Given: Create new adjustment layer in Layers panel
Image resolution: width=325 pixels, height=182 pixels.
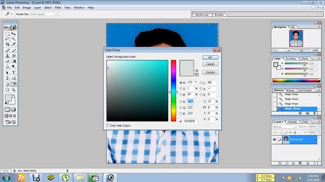Looking at the screenshot, I should 300,163.
